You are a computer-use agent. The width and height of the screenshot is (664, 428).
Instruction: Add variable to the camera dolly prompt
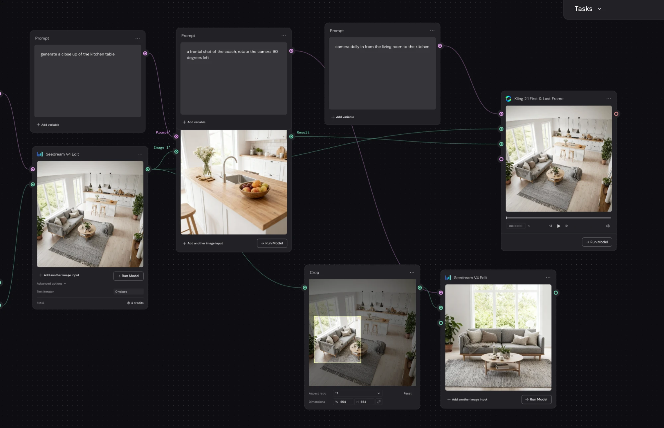[343, 117]
